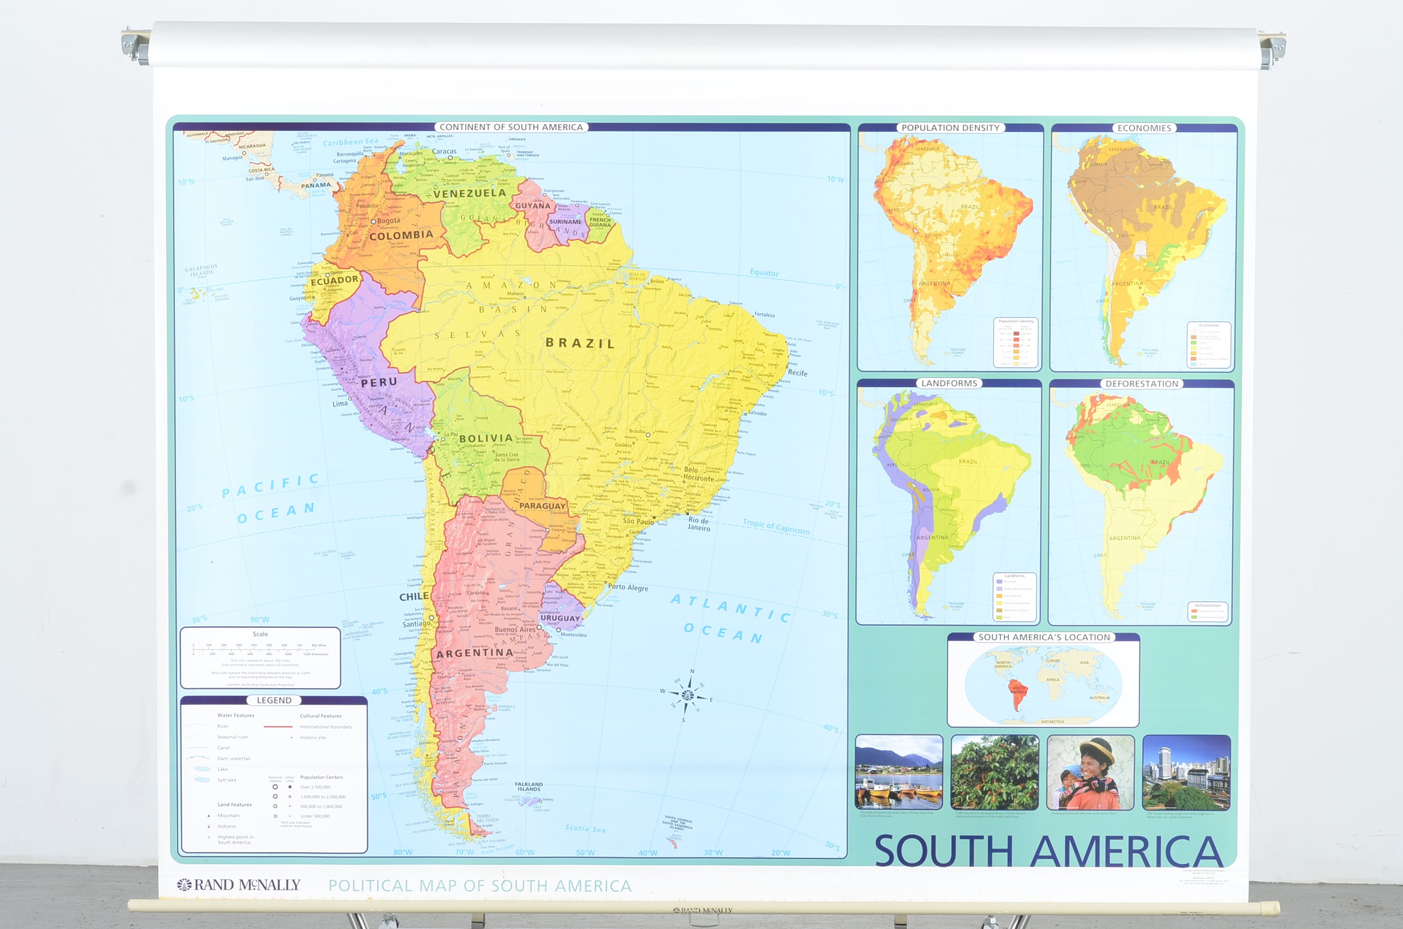Select the national capital star for Over 2,500,000
The width and height of the screenshot is (1403, 929).
click(276, 787)
